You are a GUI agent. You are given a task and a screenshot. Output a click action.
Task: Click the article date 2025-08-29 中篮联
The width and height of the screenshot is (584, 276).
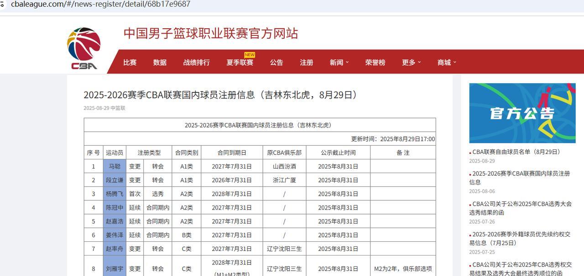(104, 108)
